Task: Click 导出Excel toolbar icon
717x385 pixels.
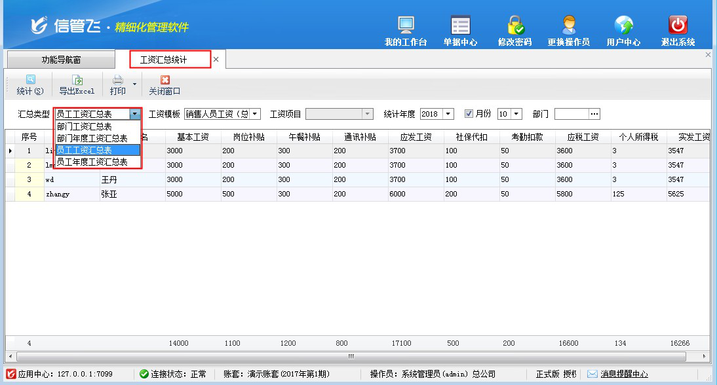Action: pos(77,85)
